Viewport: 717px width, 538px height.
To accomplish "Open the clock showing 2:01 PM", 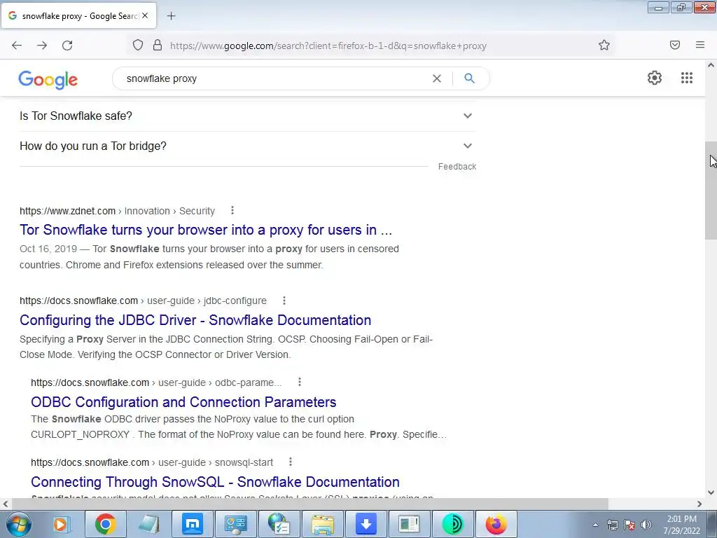I will (x=682, y=525).
